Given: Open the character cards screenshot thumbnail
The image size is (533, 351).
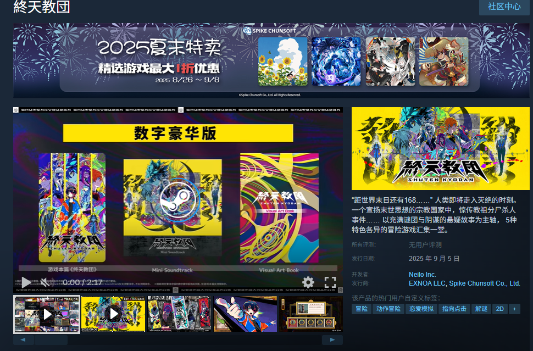Looking at the screenshot, I should (179, 314).
